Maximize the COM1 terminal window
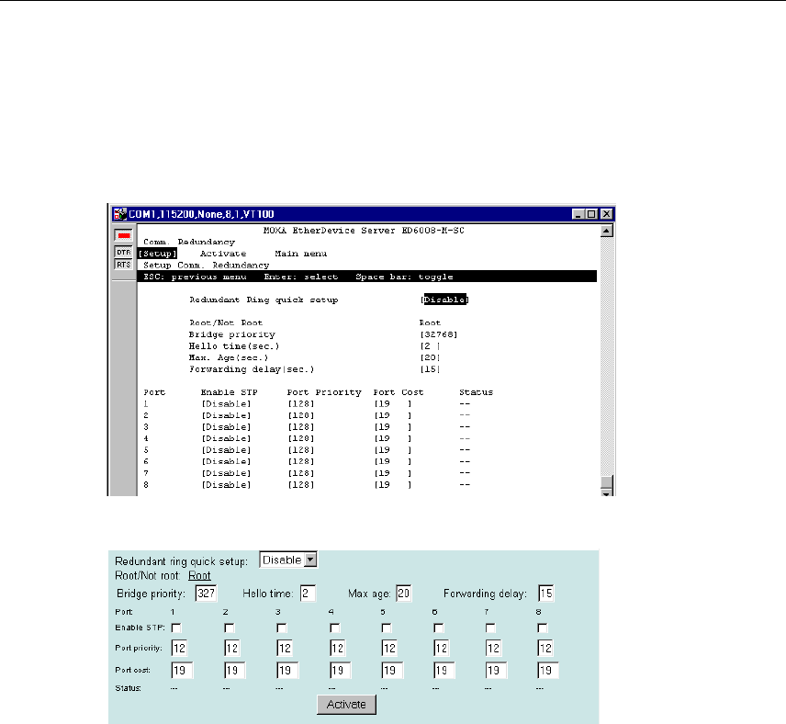This screenshot has height=724, width=786. tap(591, 214)
